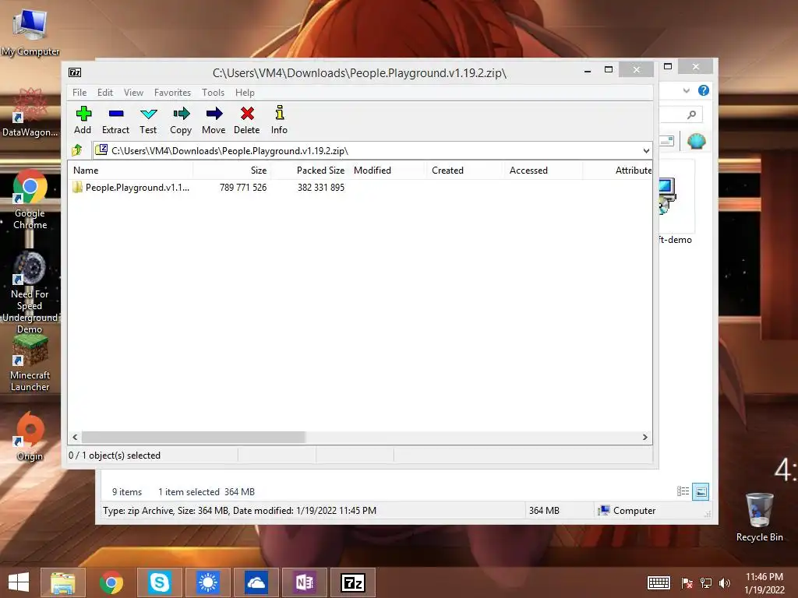Click size value 789 771 526
This screenshot has height=598, width=798.
[243, 187]
